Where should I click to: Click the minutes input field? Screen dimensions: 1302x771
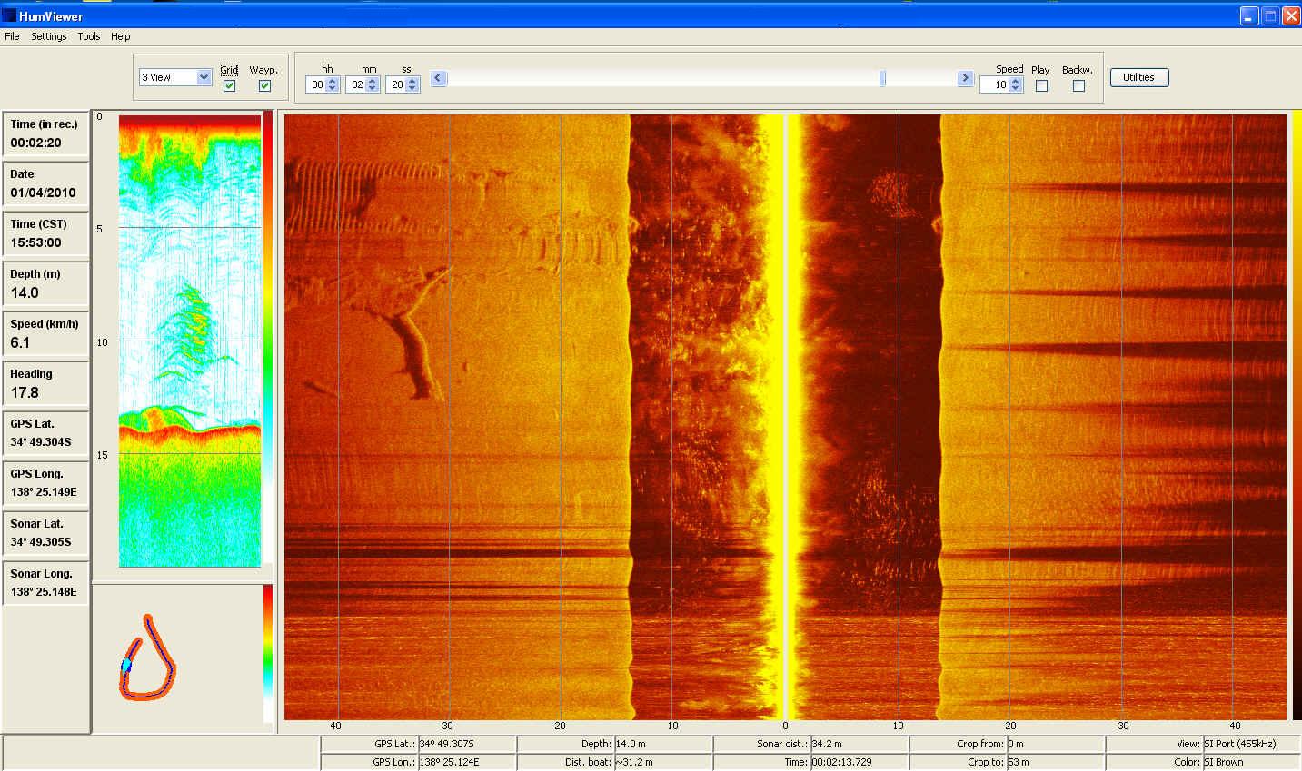[x=357, y=84]
